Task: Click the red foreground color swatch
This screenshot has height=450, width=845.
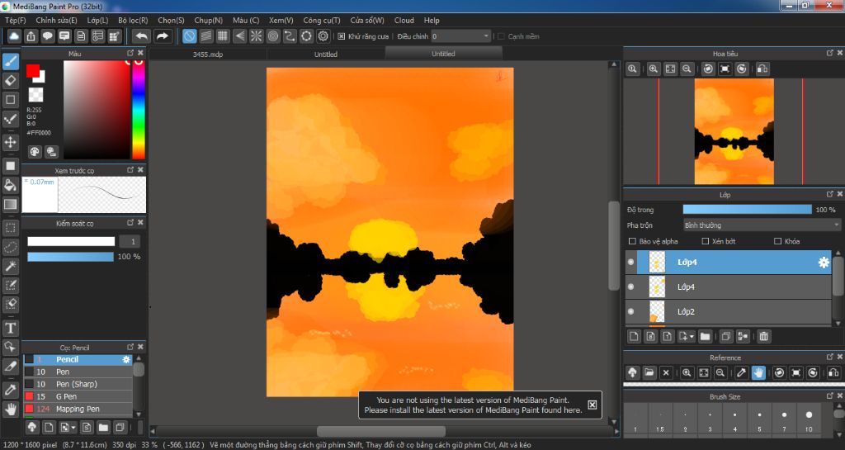Action: coord(33,71)
